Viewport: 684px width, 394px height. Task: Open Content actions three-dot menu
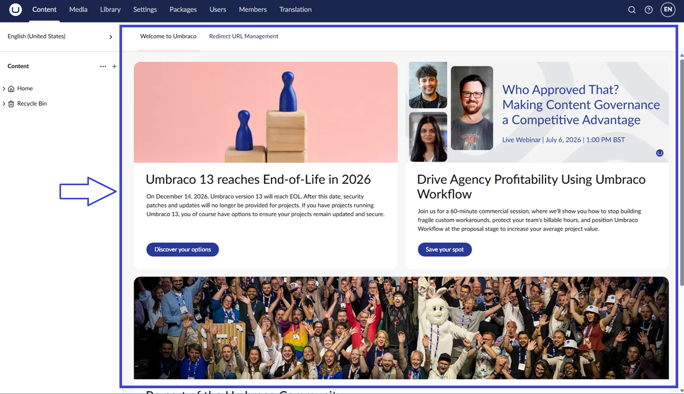coord(103,66)
